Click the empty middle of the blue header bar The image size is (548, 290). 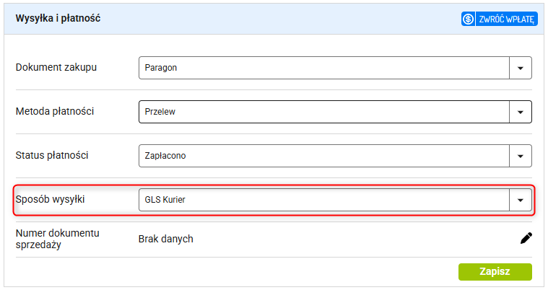click(x=279, y=19)
